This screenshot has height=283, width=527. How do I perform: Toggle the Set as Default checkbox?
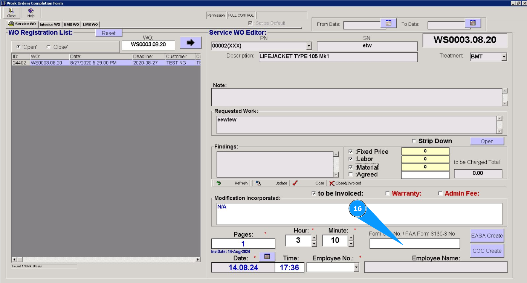click(250, 23)
